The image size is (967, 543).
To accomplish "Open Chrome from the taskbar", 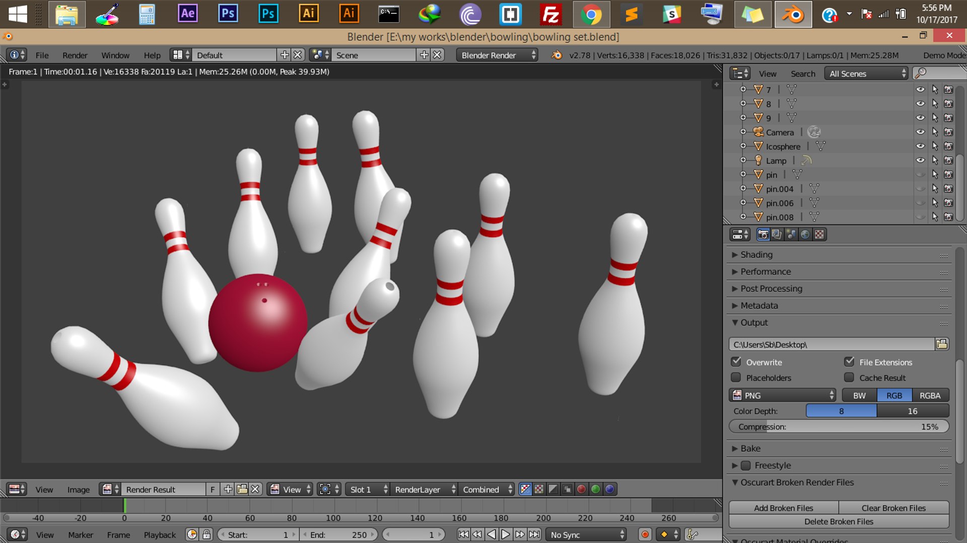I will point(591,15).
